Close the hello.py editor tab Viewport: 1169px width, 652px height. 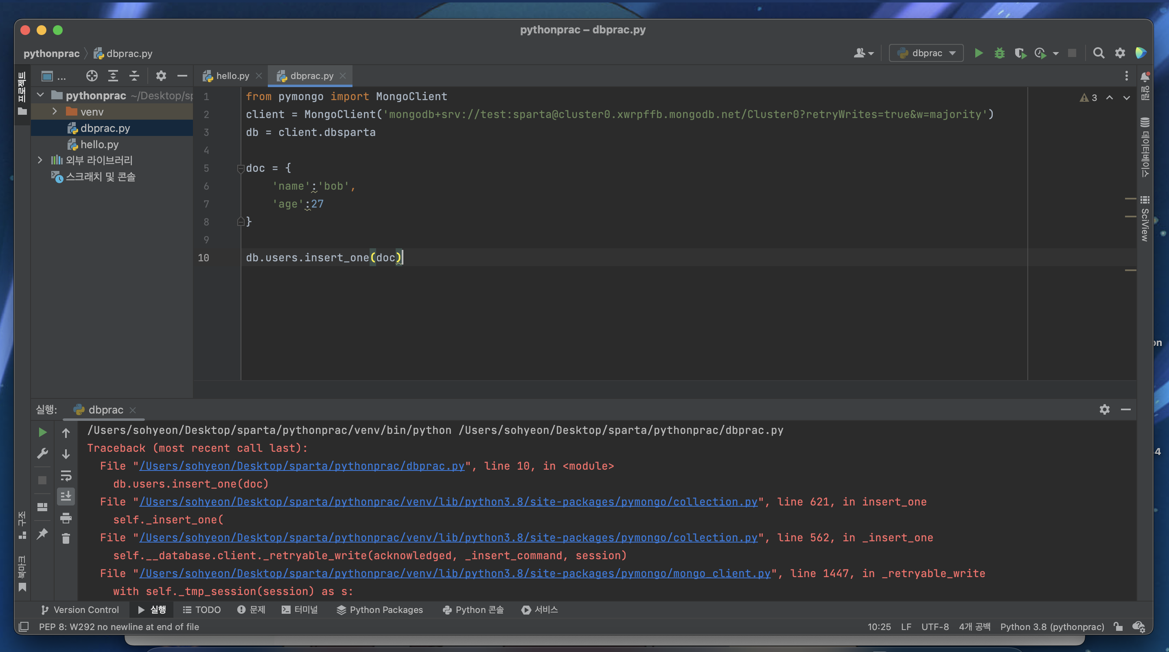click(258, 76)
